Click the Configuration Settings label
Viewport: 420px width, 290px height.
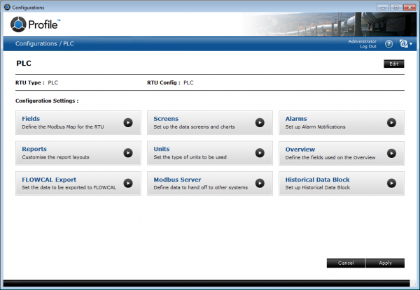(x=47, y=101)
